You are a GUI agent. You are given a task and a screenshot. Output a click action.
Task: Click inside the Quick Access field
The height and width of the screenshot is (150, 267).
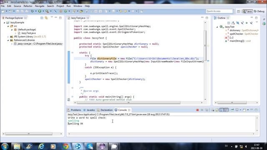coord(219,11)
